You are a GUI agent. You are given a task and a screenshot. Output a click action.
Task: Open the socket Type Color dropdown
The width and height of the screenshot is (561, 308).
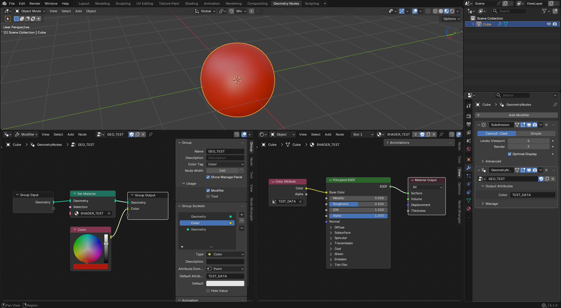[225, 254]
